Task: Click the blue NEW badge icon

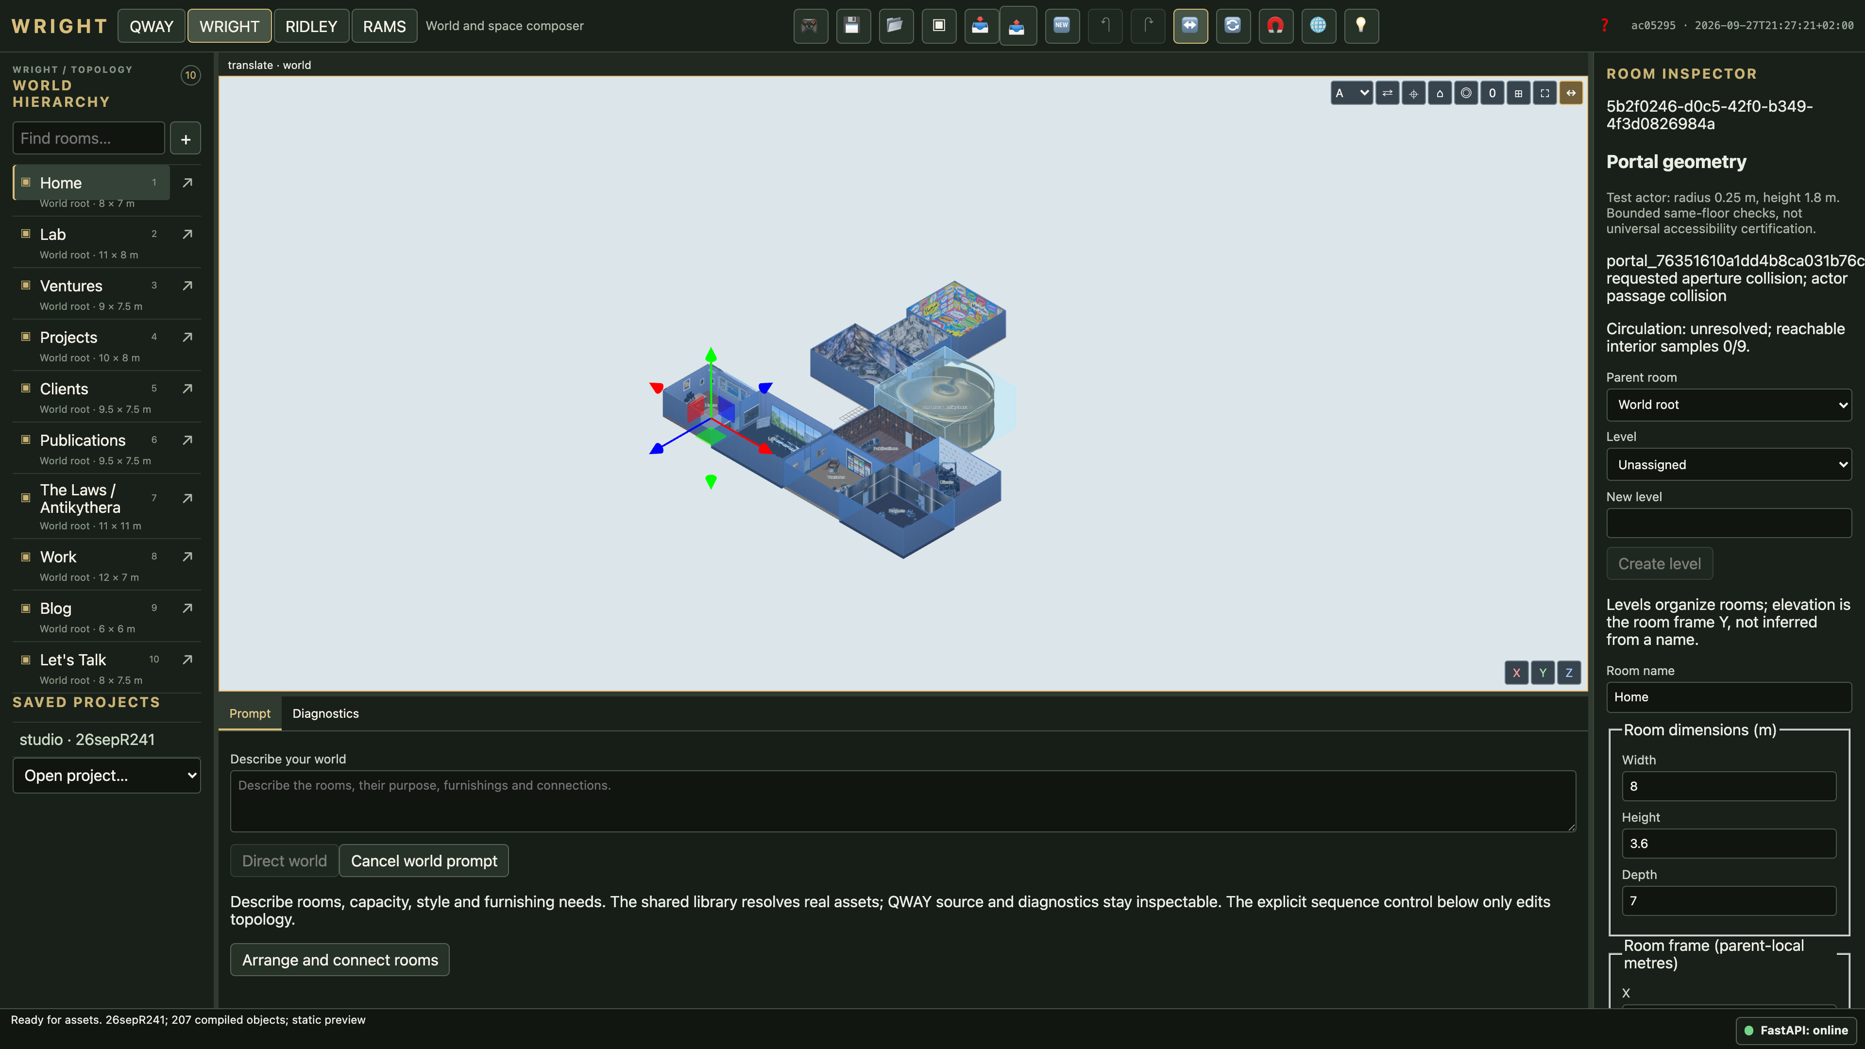Action: (1062, 26)
